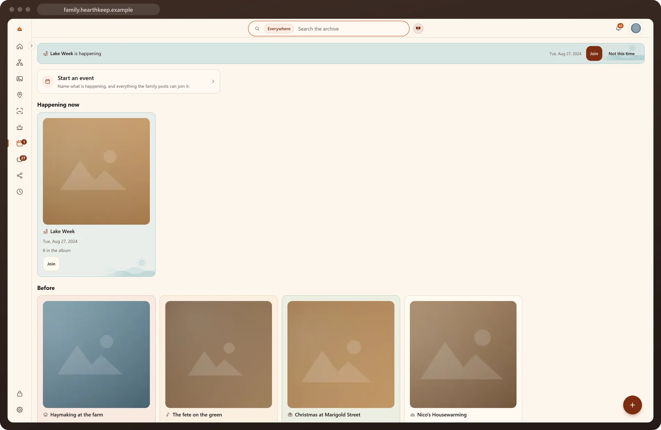Click the browser address bar URL

[x=98, y=10]
